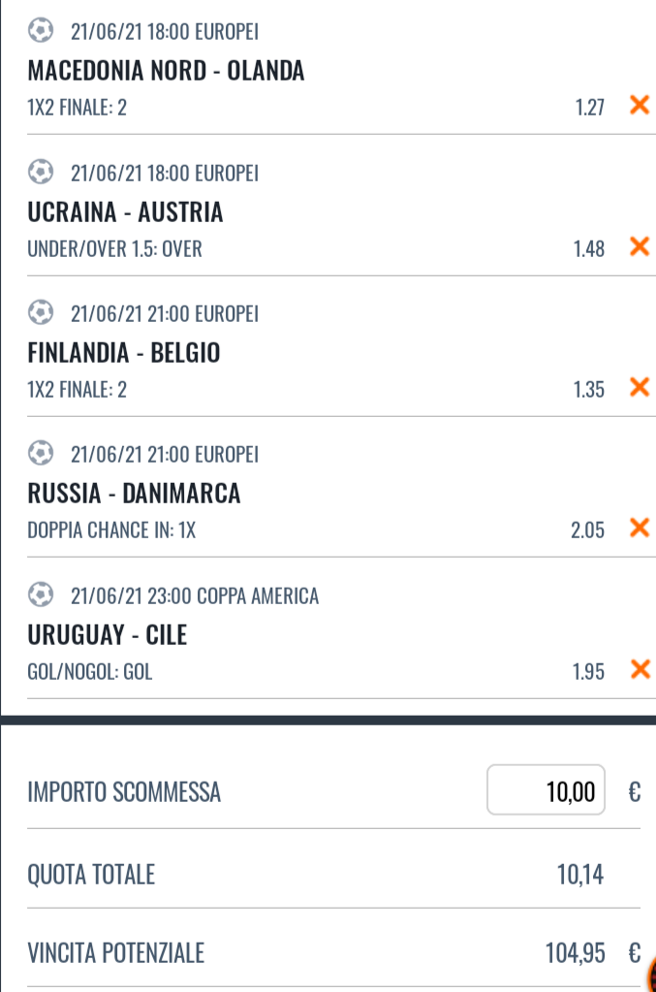
Task: Click the 2.05 odds for Doppia Chance
Action: [587, 528]
